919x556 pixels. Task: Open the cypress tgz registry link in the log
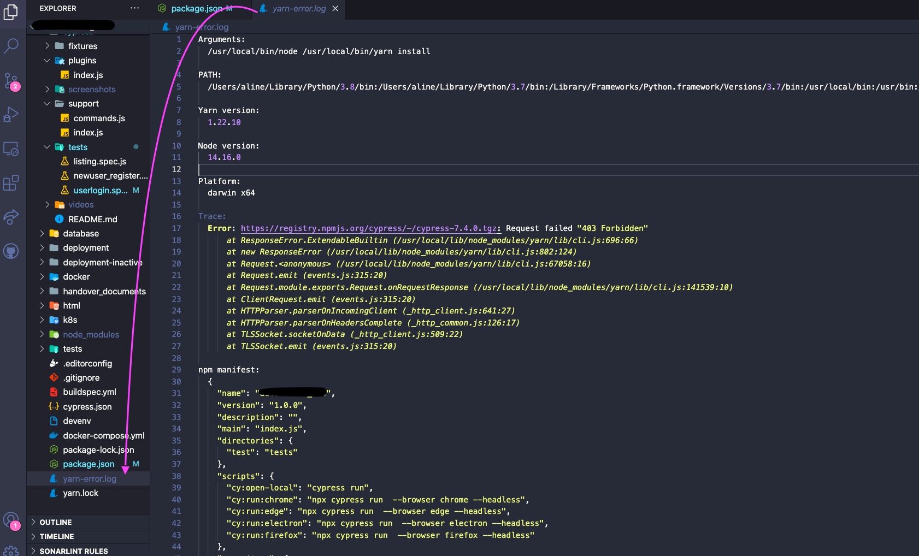pyautogui.click(x=370, y=228)
